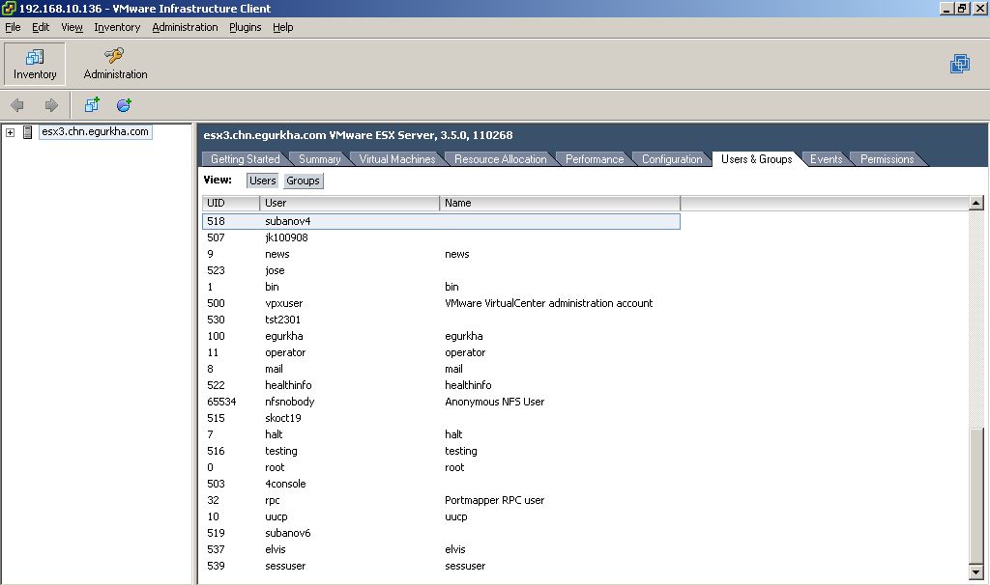Switch to the Configuration tab
The width and height of the screenshot is (990, 585).
click(672, 159)
